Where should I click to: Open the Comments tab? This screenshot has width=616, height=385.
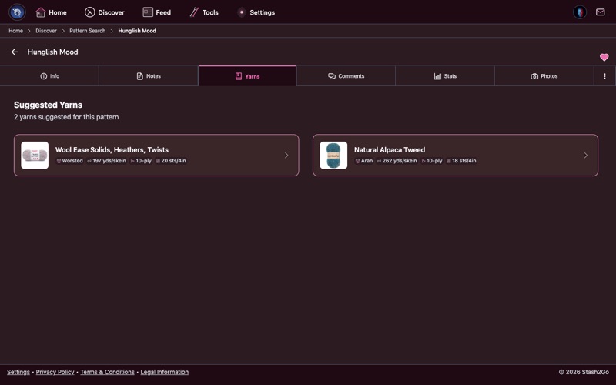click(x=346, y=76)
